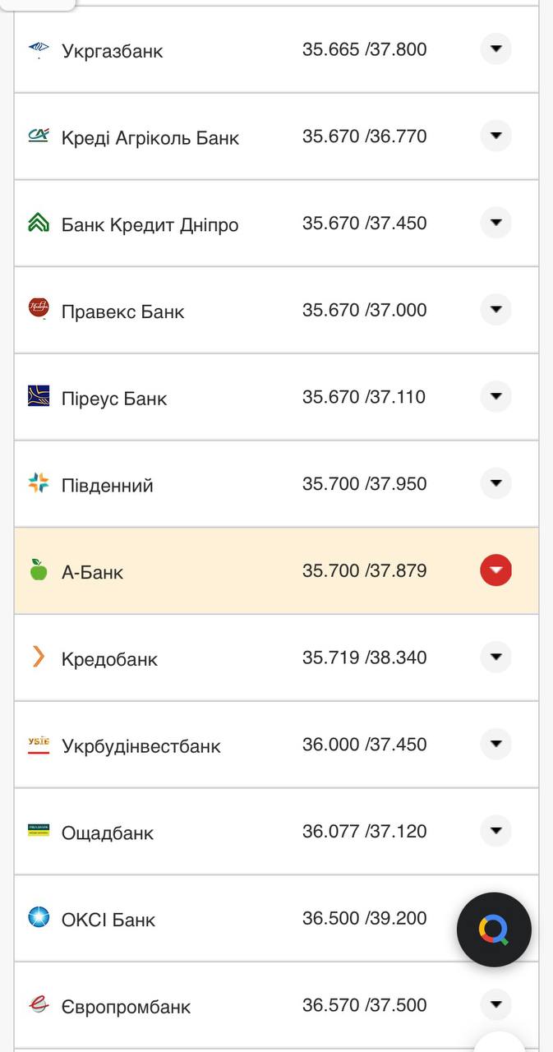
Task: Expand the Укргазбанк rate details
Action: [x=495, y=49]
